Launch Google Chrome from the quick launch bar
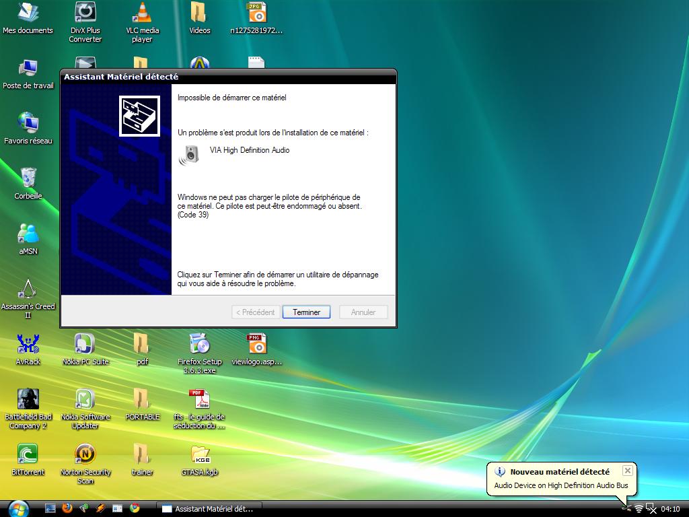The image size is (689, 517). pos(135,508)
